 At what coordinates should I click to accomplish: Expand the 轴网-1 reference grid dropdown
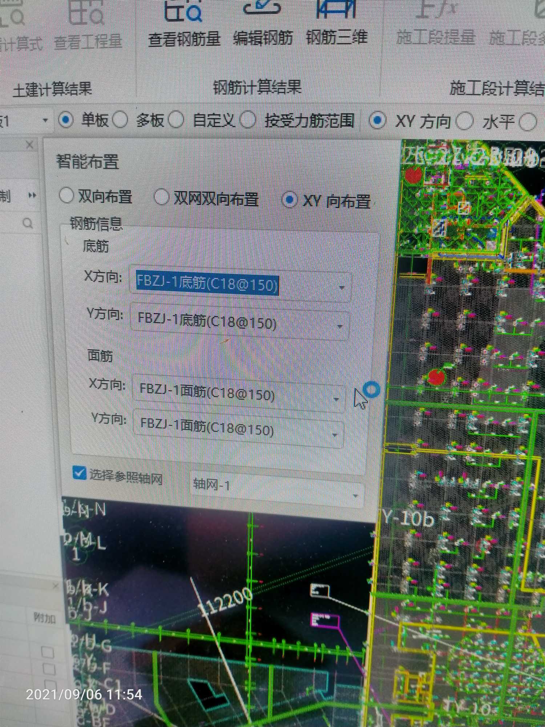click(x=355, y=496)
